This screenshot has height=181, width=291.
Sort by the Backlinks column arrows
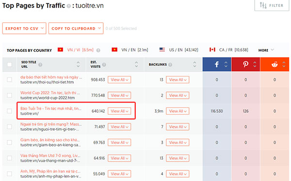(x=194, y=64)
